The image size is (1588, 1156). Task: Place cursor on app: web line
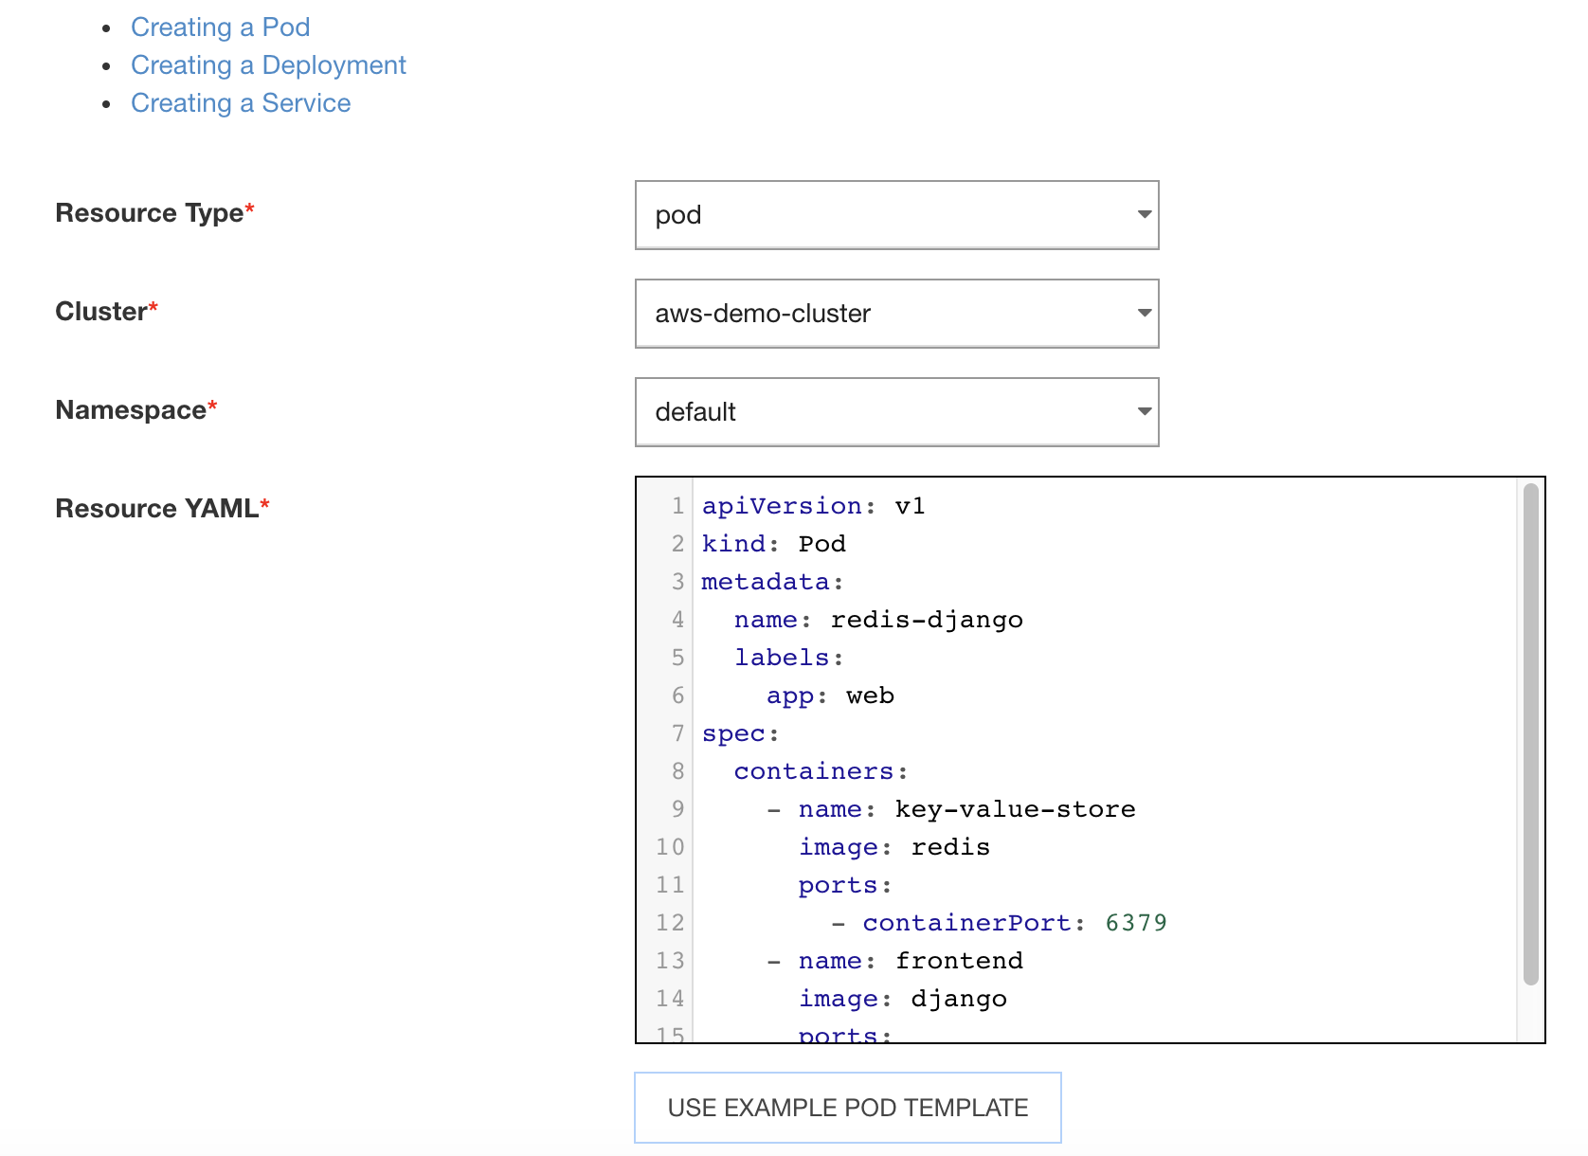click(830, 695)
